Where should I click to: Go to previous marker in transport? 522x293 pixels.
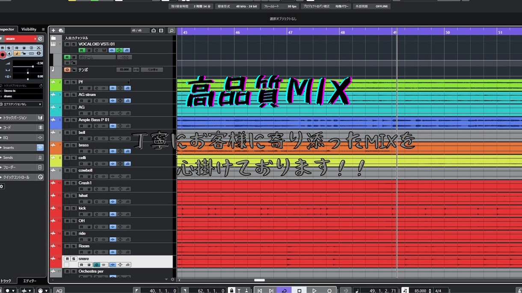259,290
